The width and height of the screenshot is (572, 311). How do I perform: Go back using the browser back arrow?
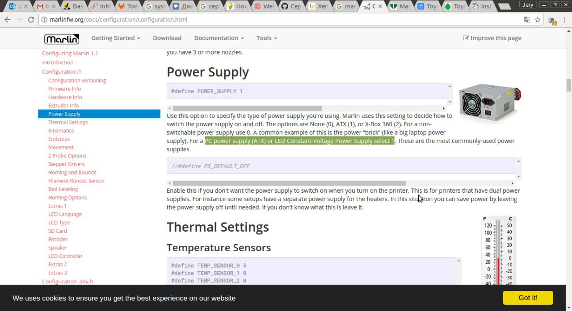click(8, 20)
